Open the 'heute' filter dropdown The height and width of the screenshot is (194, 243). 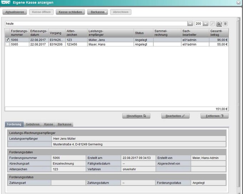(x=190, y=24)
